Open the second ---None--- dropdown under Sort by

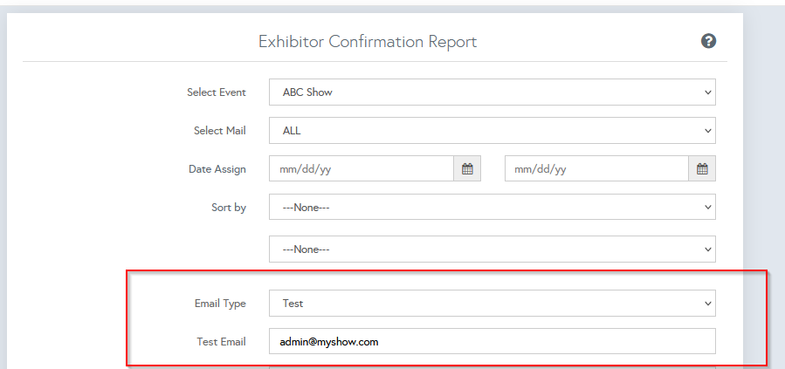(x=492, y=249)
